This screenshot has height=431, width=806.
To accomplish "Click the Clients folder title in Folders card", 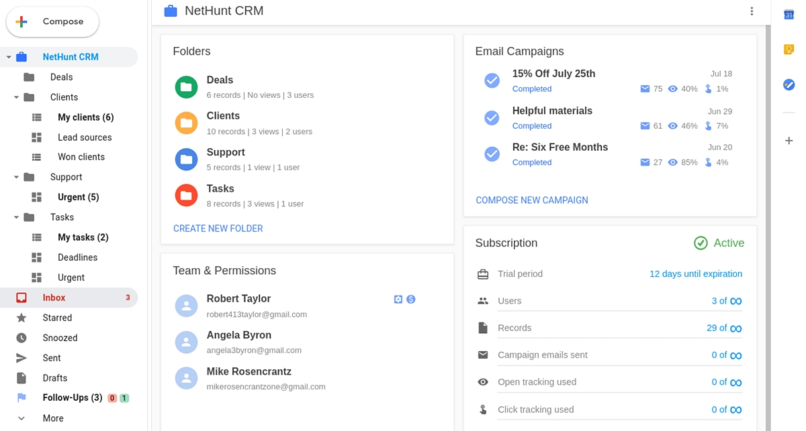I will click(223, 116).
